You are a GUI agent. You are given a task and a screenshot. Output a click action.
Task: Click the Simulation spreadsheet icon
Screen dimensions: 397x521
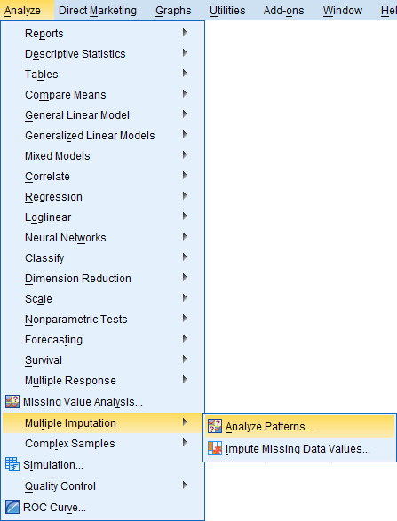click(x=12, y=464)
